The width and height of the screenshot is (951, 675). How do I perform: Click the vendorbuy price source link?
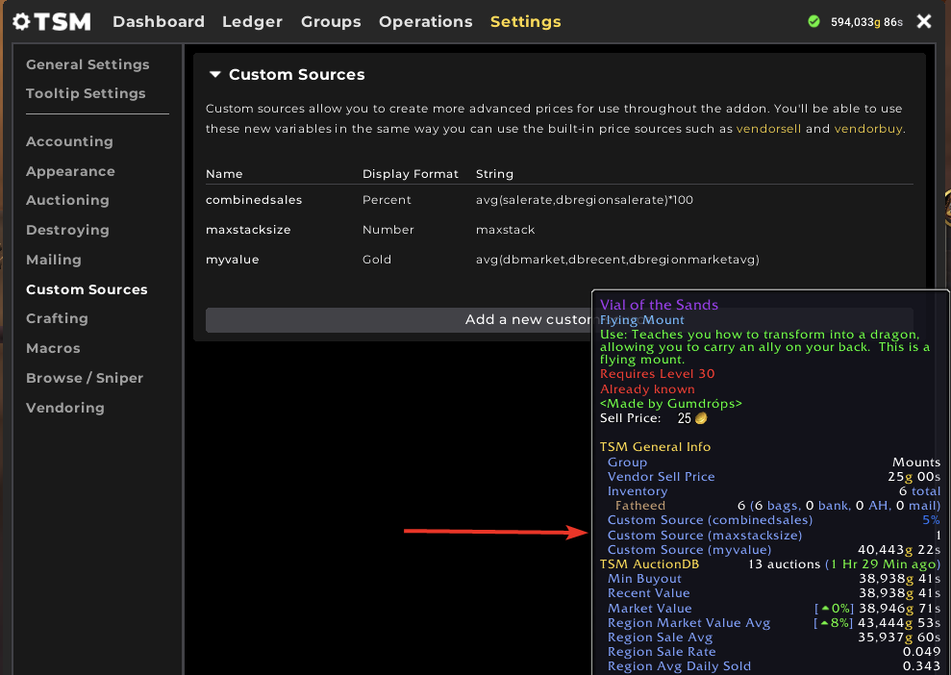point(868,129)
